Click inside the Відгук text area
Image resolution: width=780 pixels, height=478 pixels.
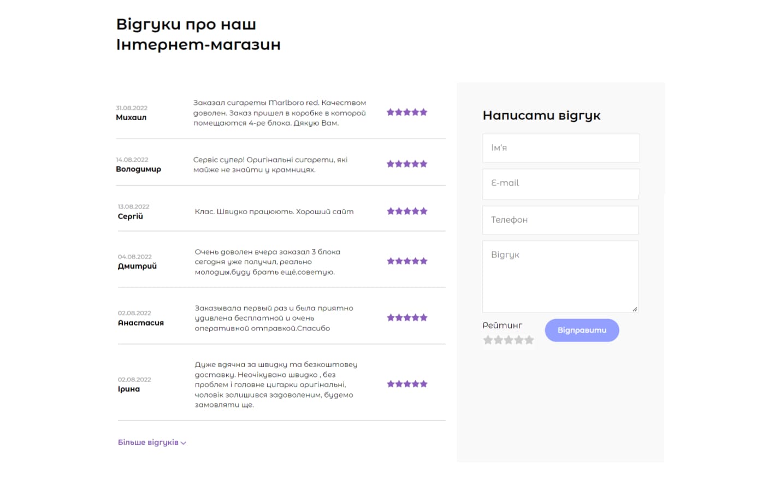click(x=560, y=276)
